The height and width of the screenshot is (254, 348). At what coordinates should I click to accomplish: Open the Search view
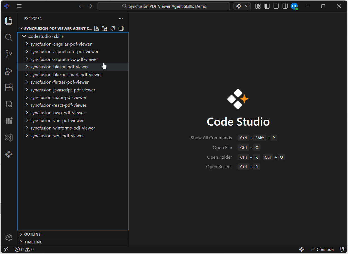click(9, 38)
